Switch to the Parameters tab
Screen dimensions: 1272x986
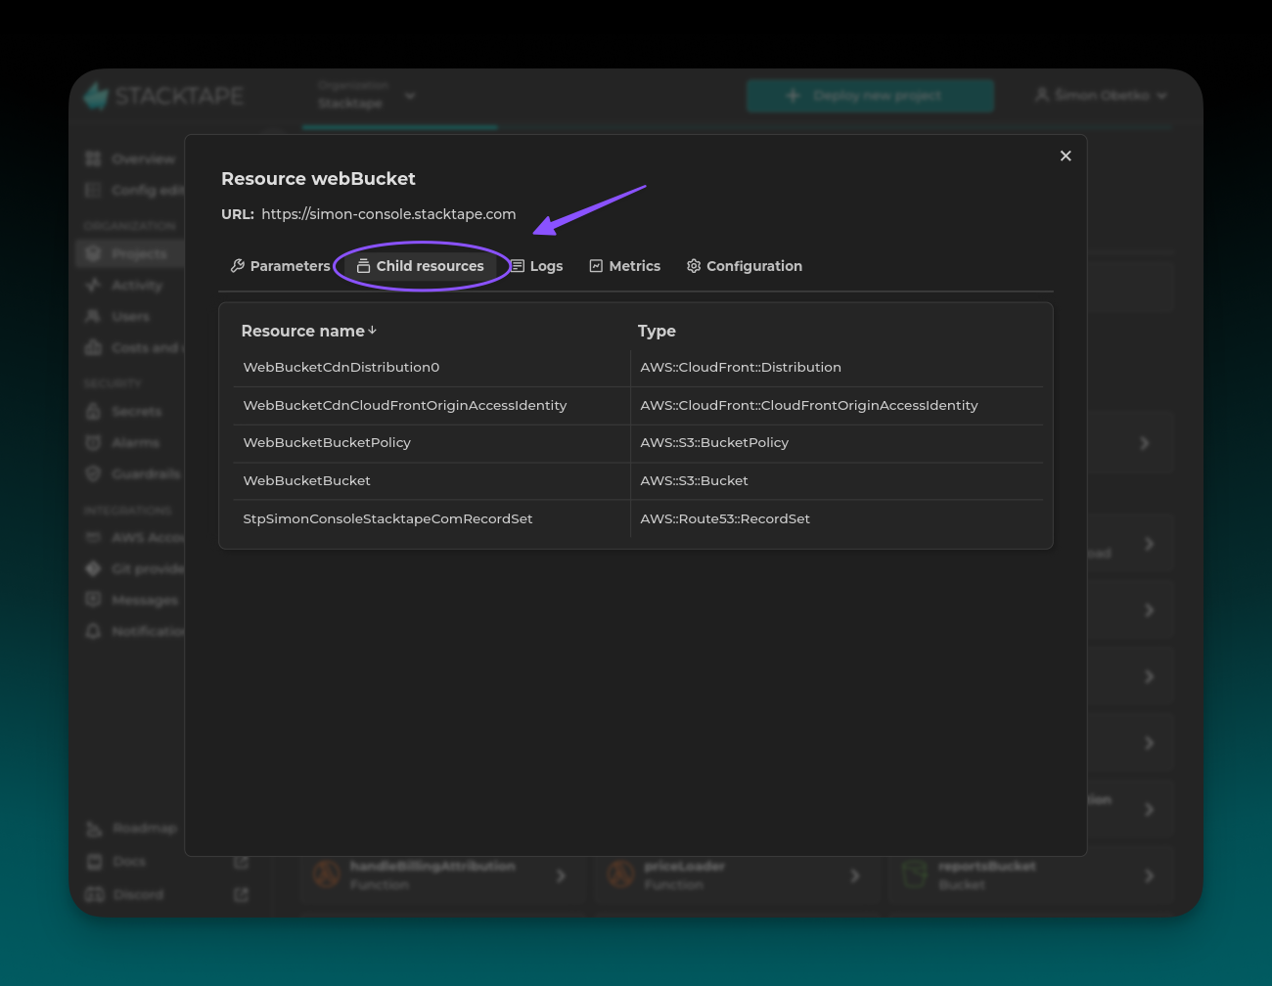coord(280,266)
